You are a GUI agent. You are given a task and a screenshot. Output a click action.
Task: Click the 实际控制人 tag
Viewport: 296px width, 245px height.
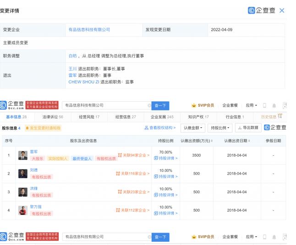tap(58, 158)
